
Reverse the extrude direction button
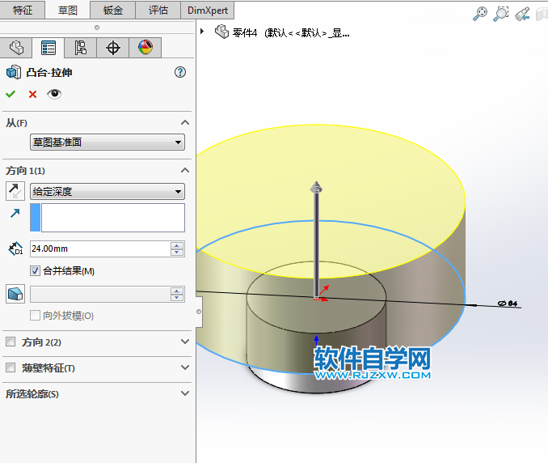15,191
